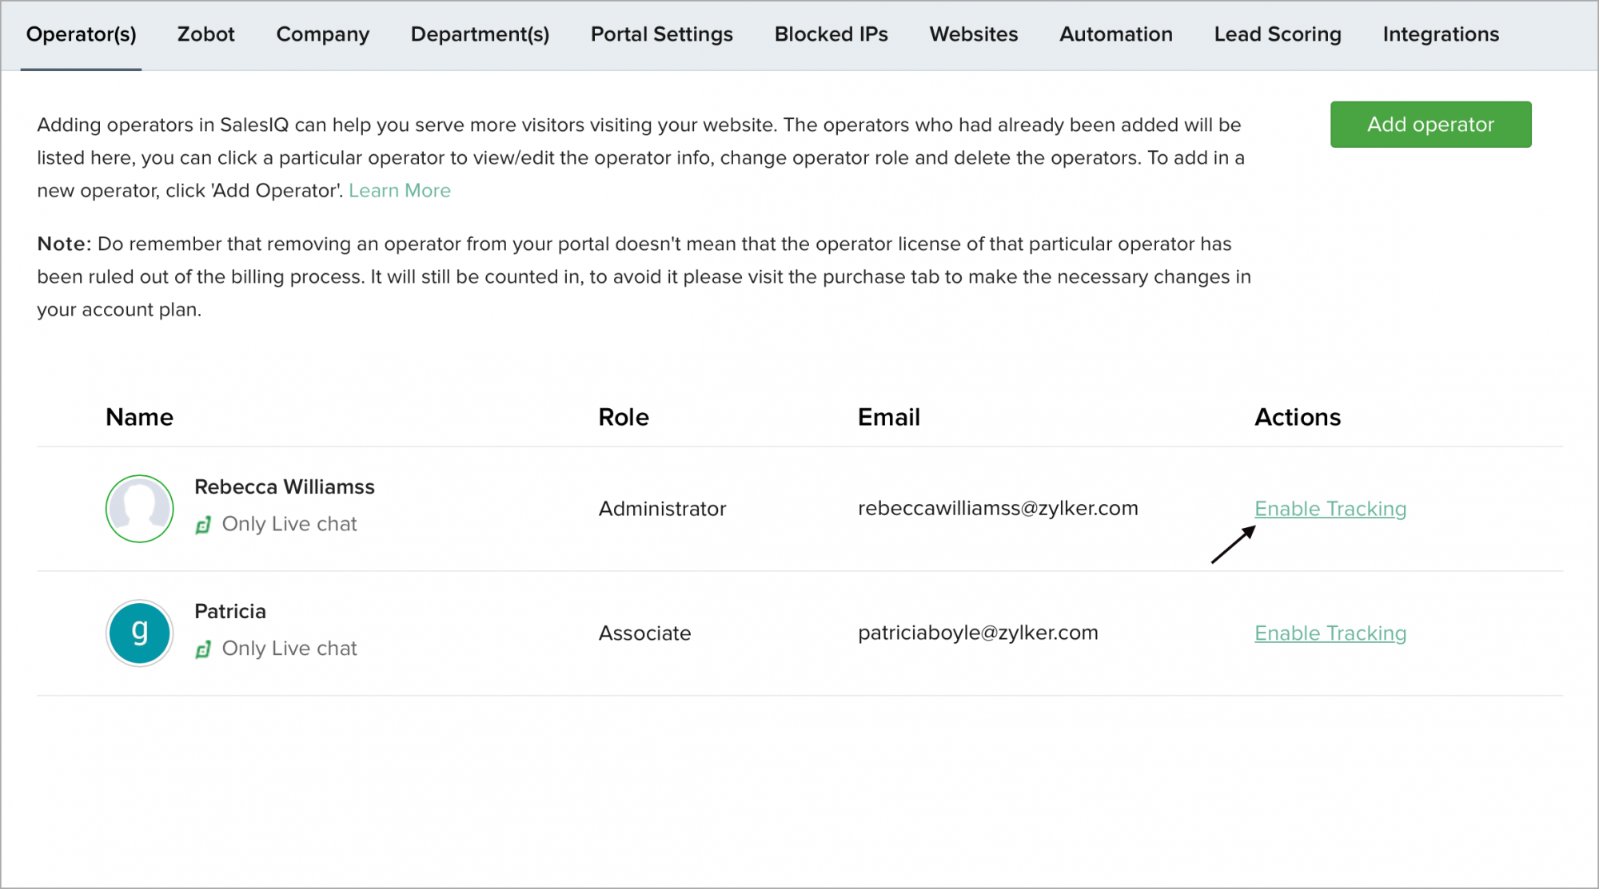Switch to the Blocked IPs tab
The image size is (1599, 889).
(831, 34)
